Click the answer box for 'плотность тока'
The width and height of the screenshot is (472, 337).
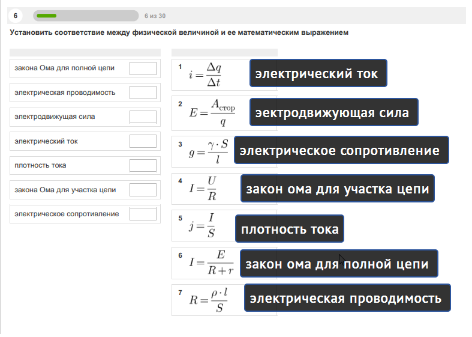(143, 165)
